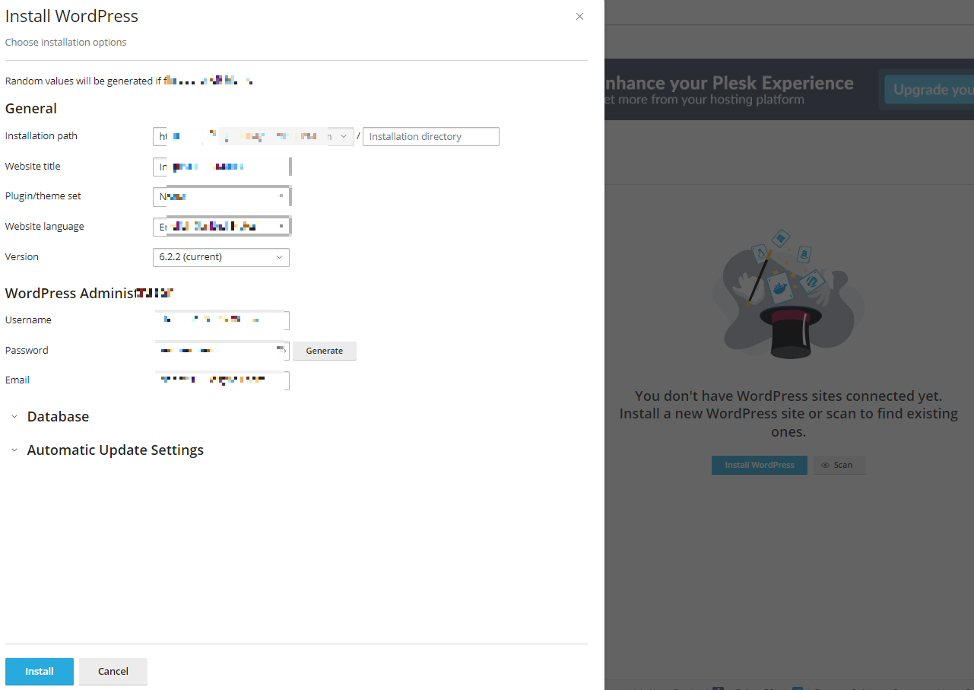
Task: Click the Username field
Action: tap(221, 320)
